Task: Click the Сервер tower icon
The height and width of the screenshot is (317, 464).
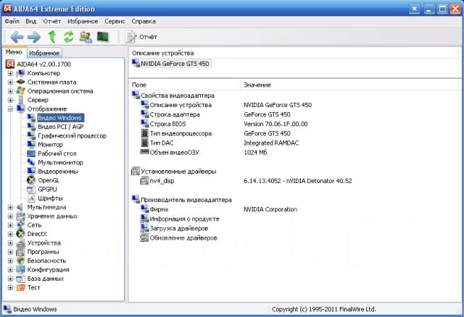Action: [20, 100]
